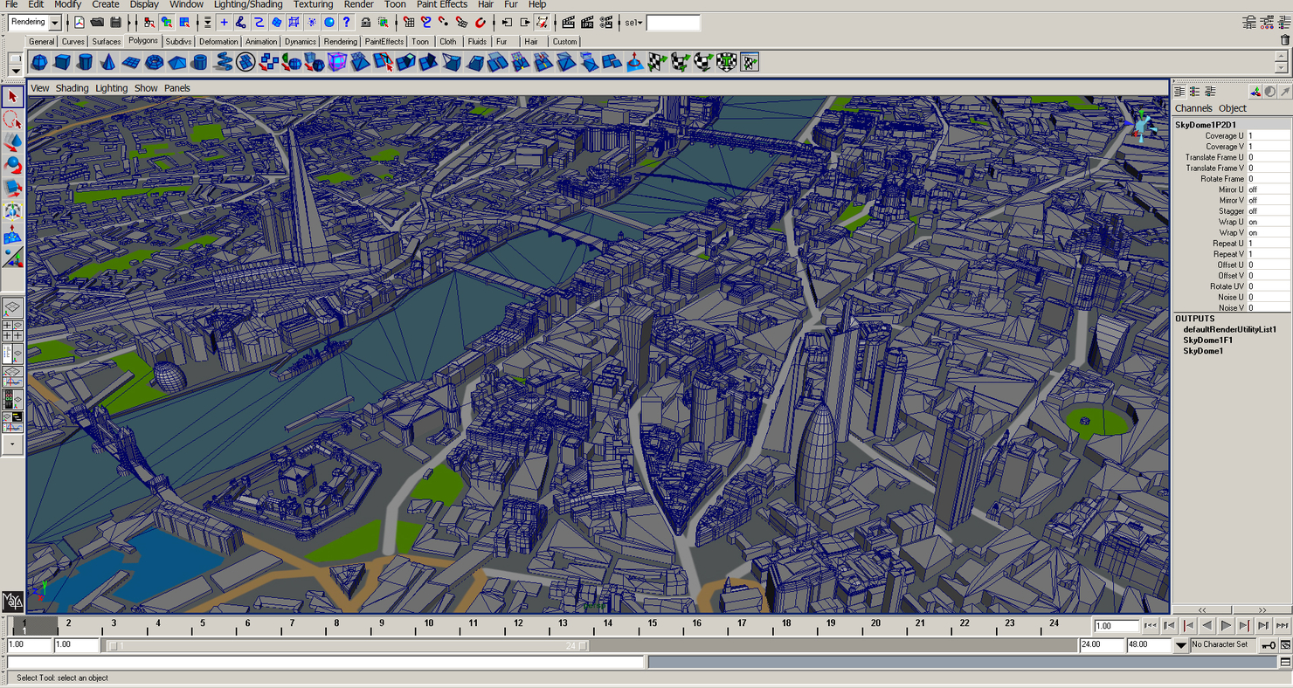
Task: Create a polygon sphere from the Polygons shelf
Action: (39, 61)
